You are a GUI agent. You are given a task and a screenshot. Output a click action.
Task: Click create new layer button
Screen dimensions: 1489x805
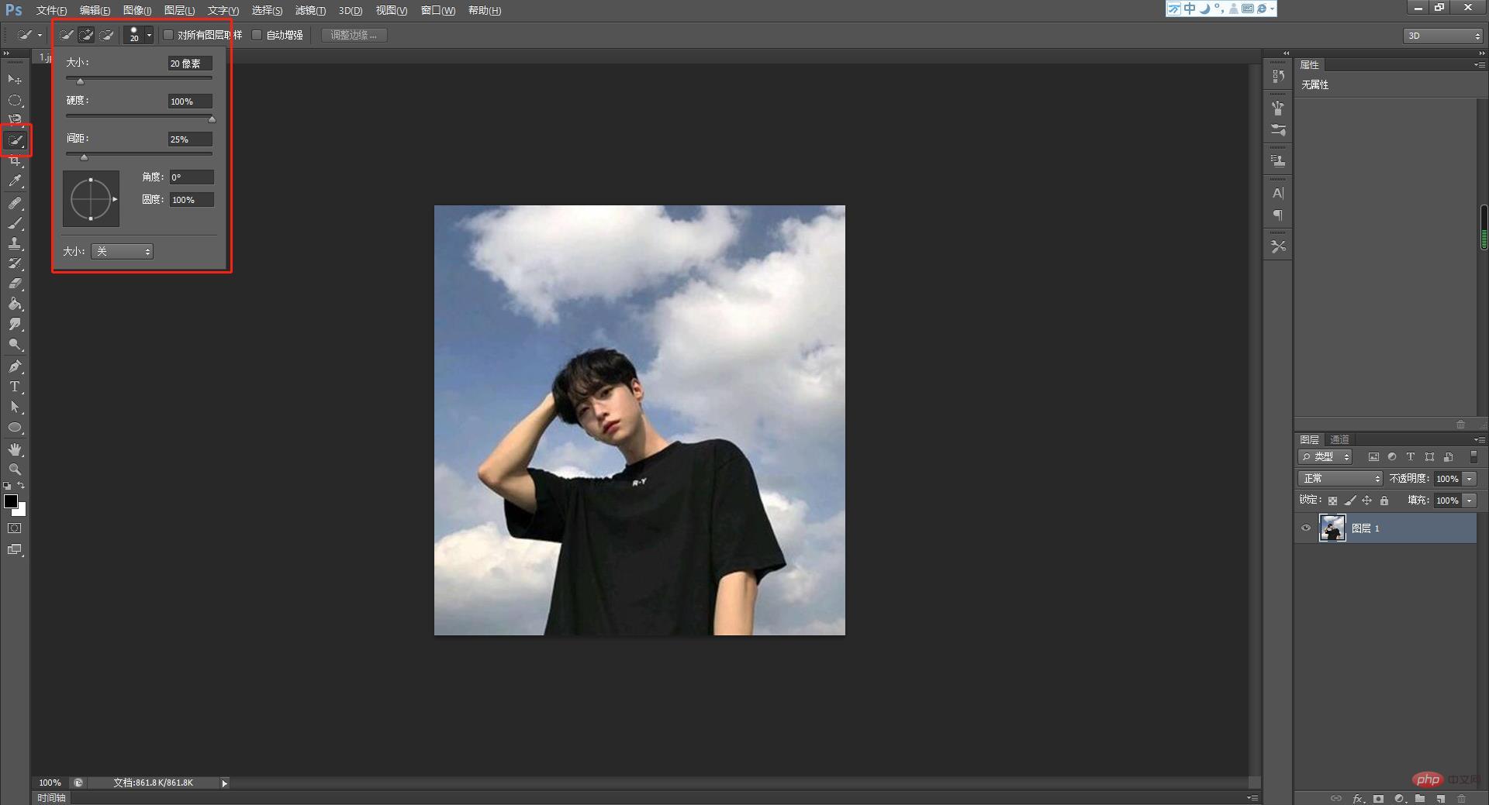[x=1440, y=798]
